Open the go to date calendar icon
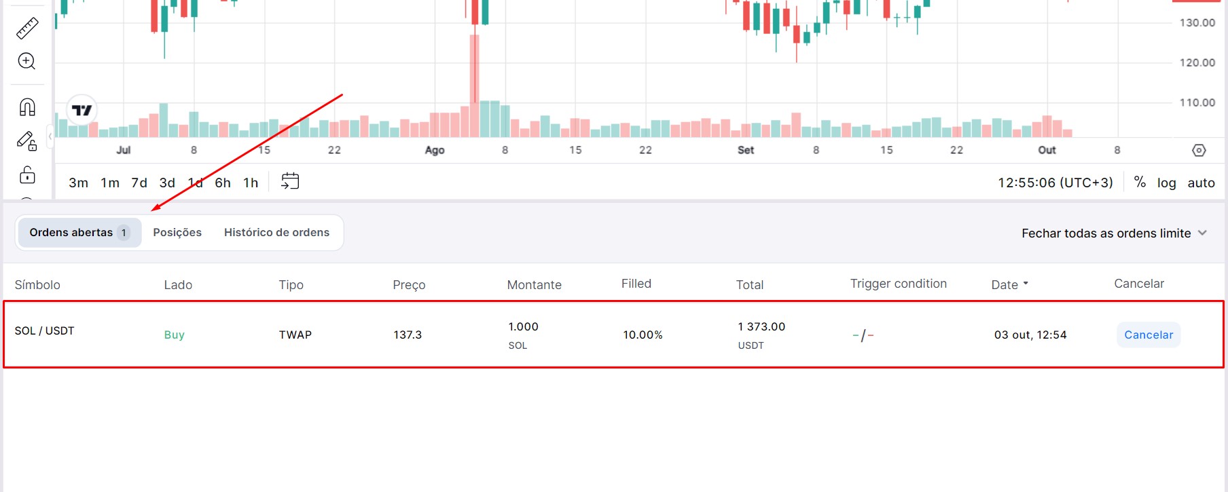 290,181
